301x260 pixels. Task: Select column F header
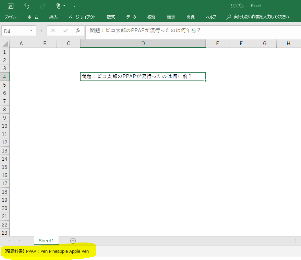[241, 44]
